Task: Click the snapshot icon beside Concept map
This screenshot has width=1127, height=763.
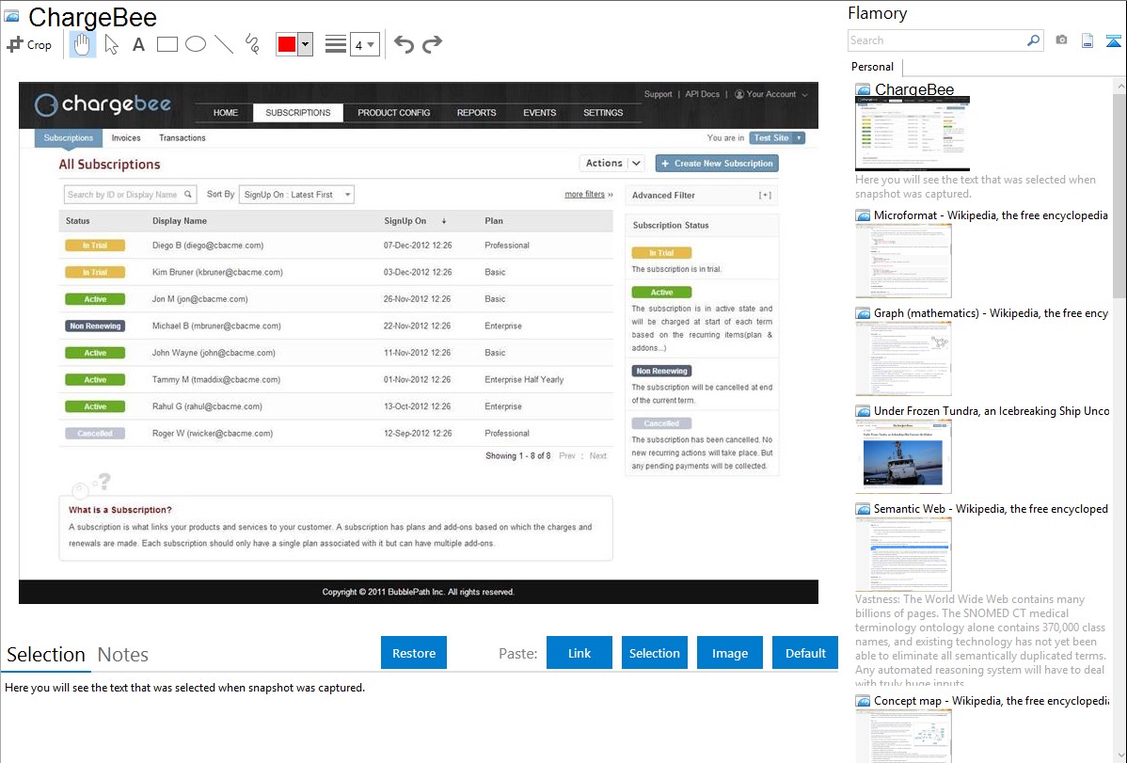Action: (863, 700)
